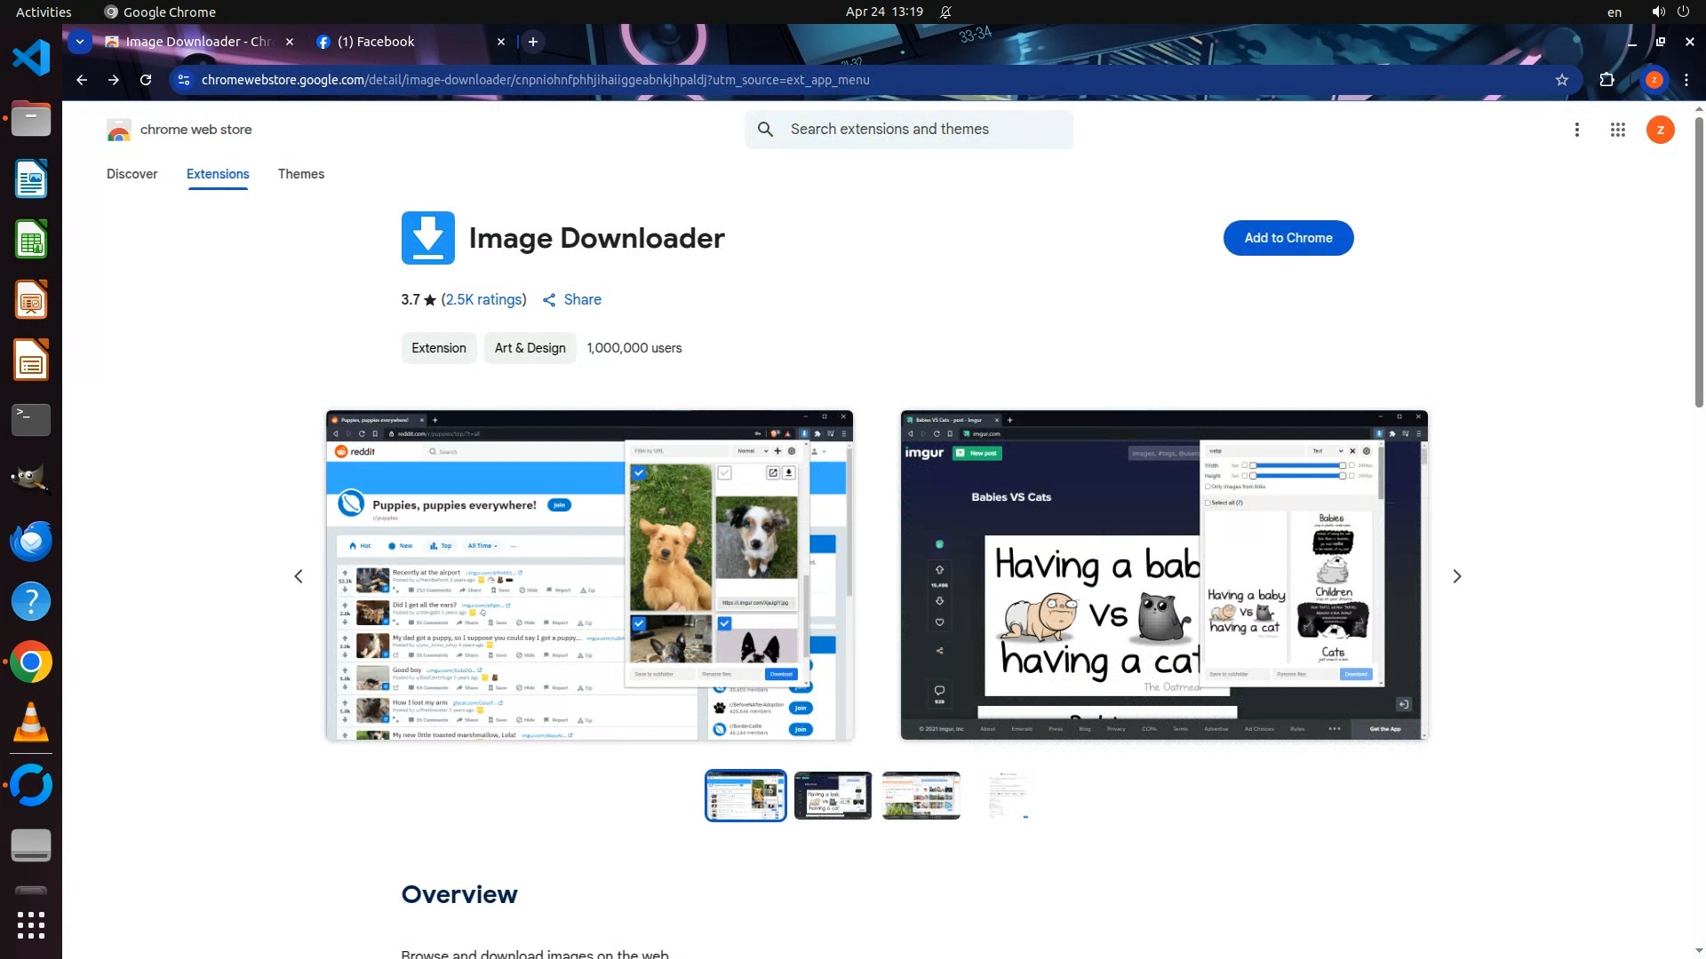
Task: Open the Chrome three-dot menu
Action: [1686, 80]
